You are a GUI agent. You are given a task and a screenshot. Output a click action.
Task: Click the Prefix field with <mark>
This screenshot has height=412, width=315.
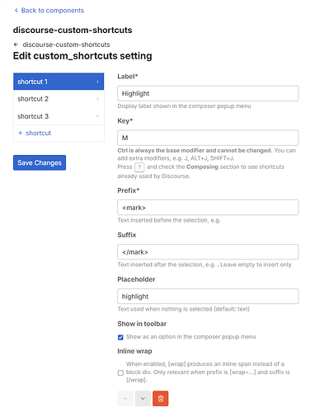coord(208,208)
